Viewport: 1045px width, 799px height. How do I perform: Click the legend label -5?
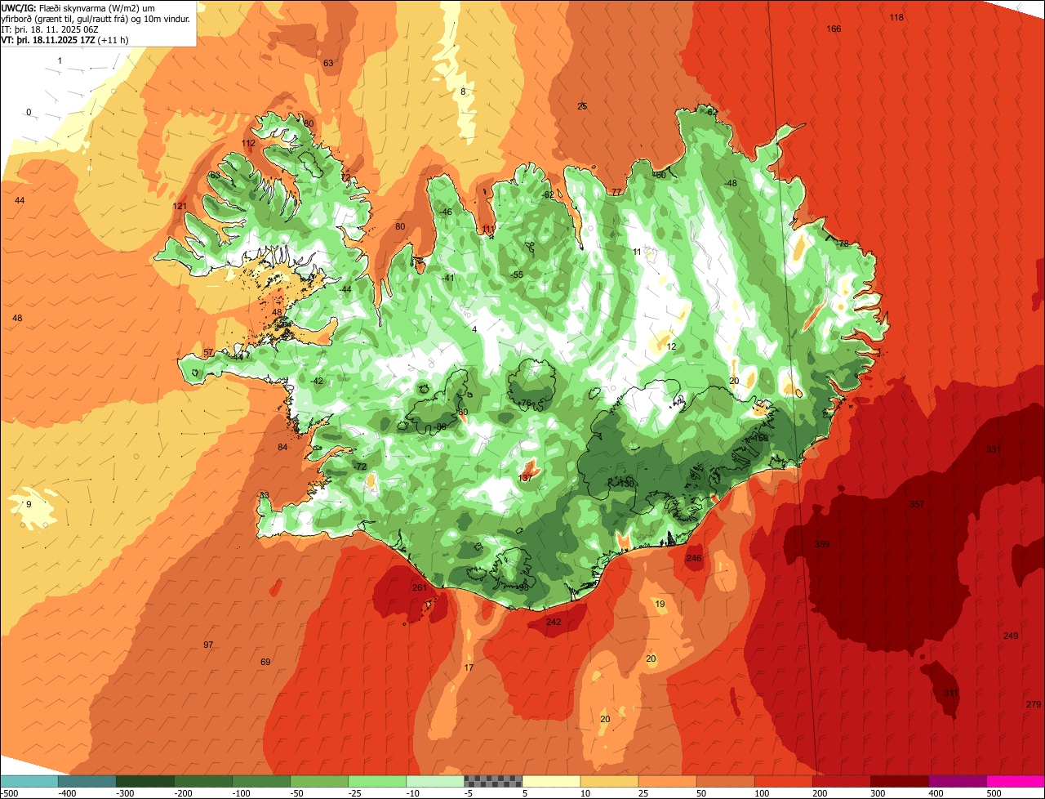click(x=469, y=792)
